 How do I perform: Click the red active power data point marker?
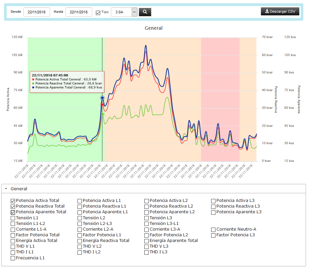102,105
